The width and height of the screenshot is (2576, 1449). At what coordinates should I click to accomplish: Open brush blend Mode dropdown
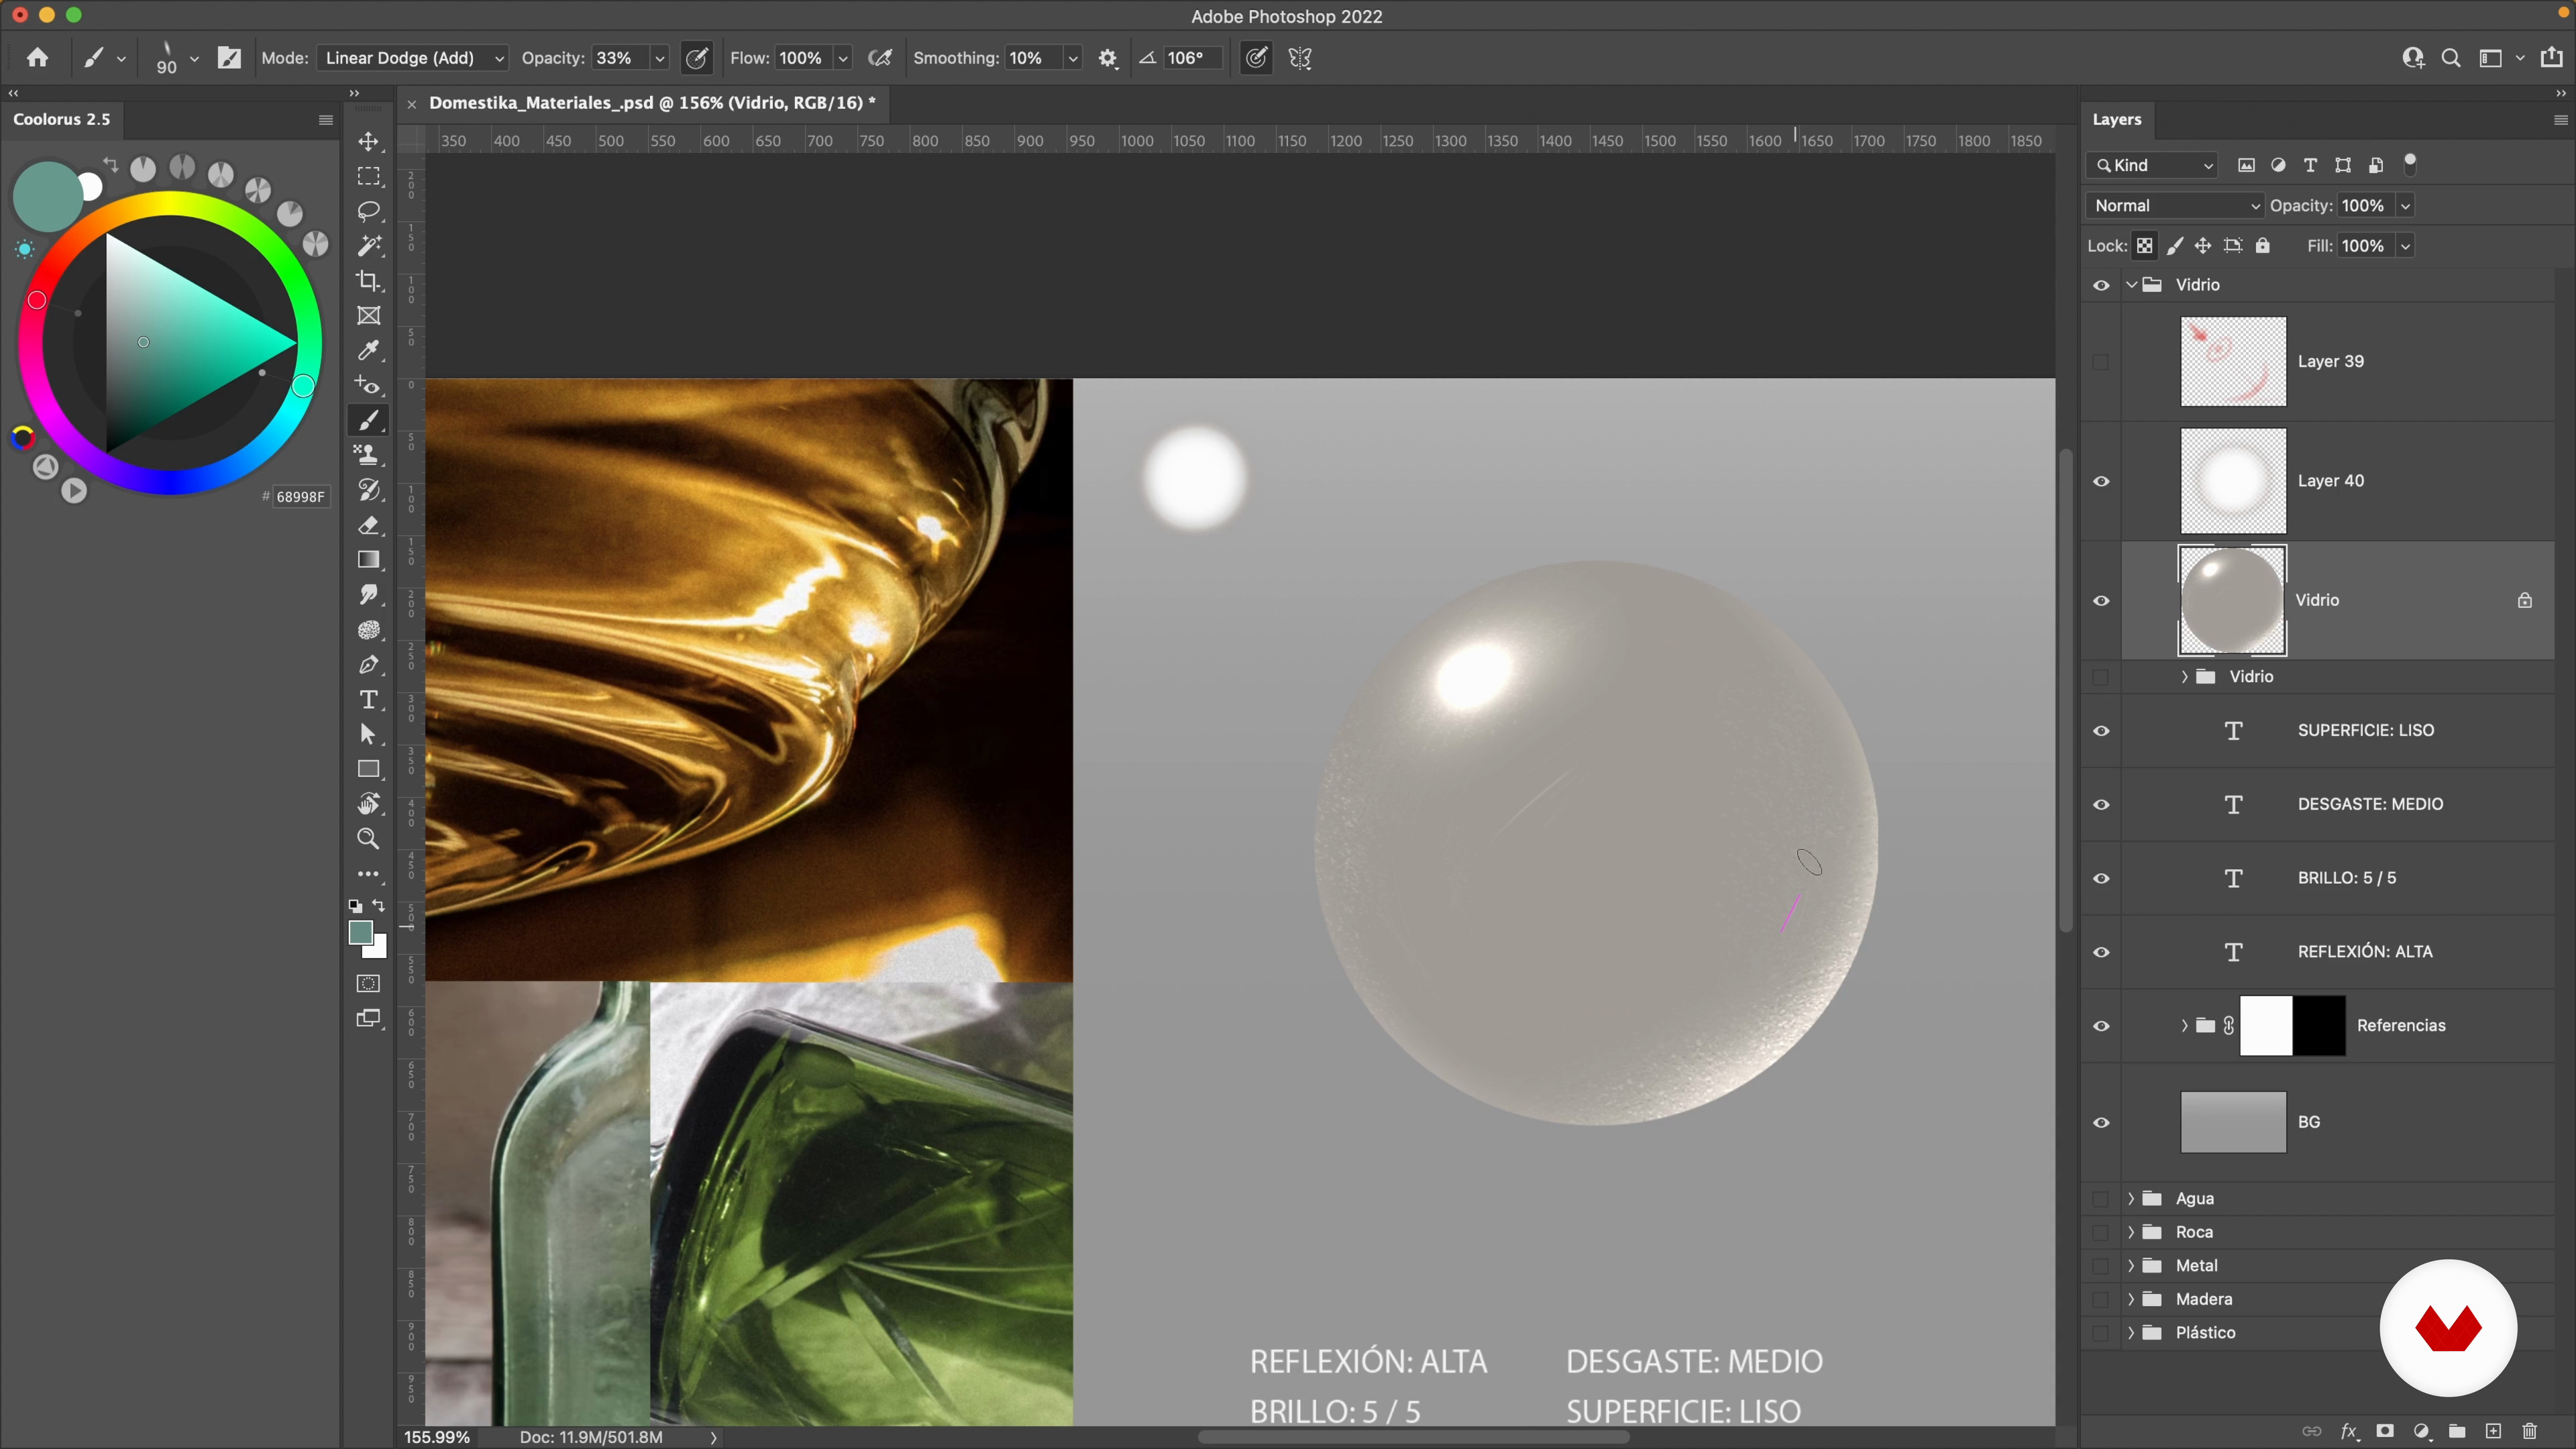click(413, 58)
